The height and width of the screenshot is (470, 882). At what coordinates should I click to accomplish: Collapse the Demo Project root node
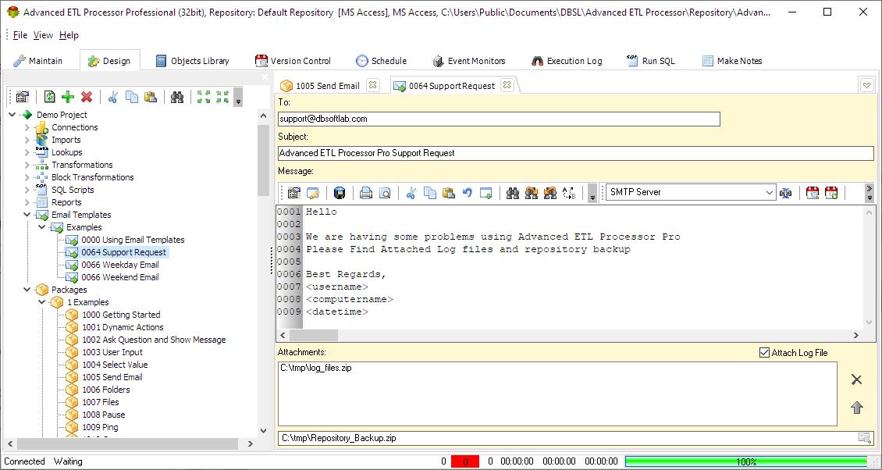point(12,115)
